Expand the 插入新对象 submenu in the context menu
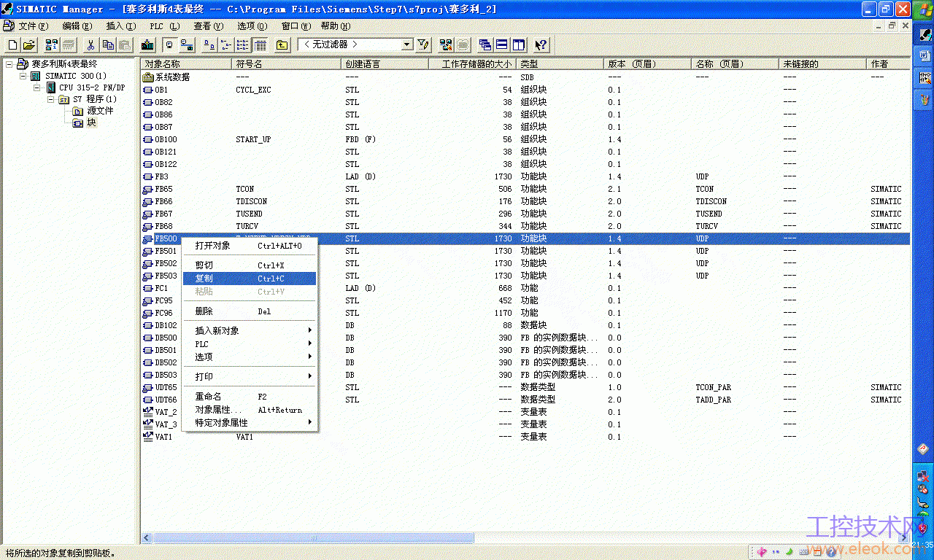Image resolution: width=934 pixels, height=560 pixels. pyautogui.click(x=250, y=331)
